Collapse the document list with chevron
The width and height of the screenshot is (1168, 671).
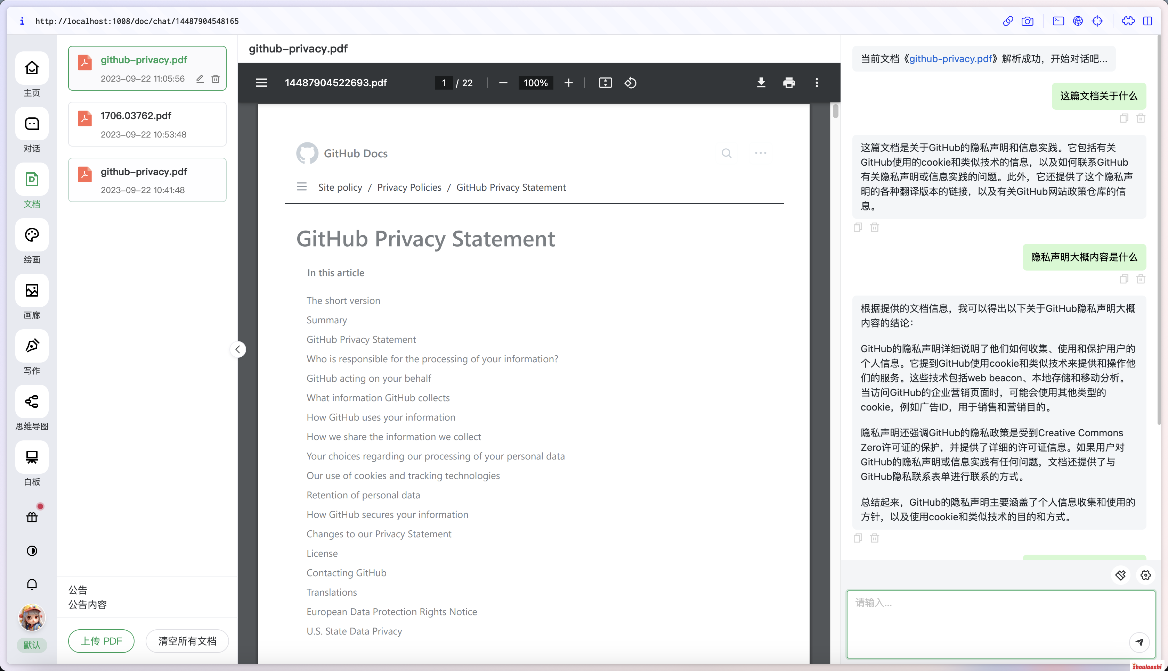[238, 349]
